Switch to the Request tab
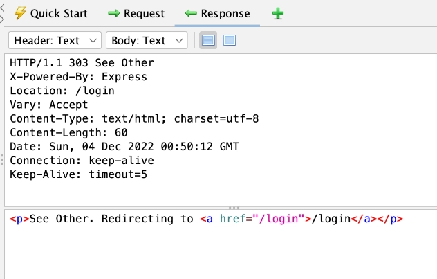 pos(136,13)
